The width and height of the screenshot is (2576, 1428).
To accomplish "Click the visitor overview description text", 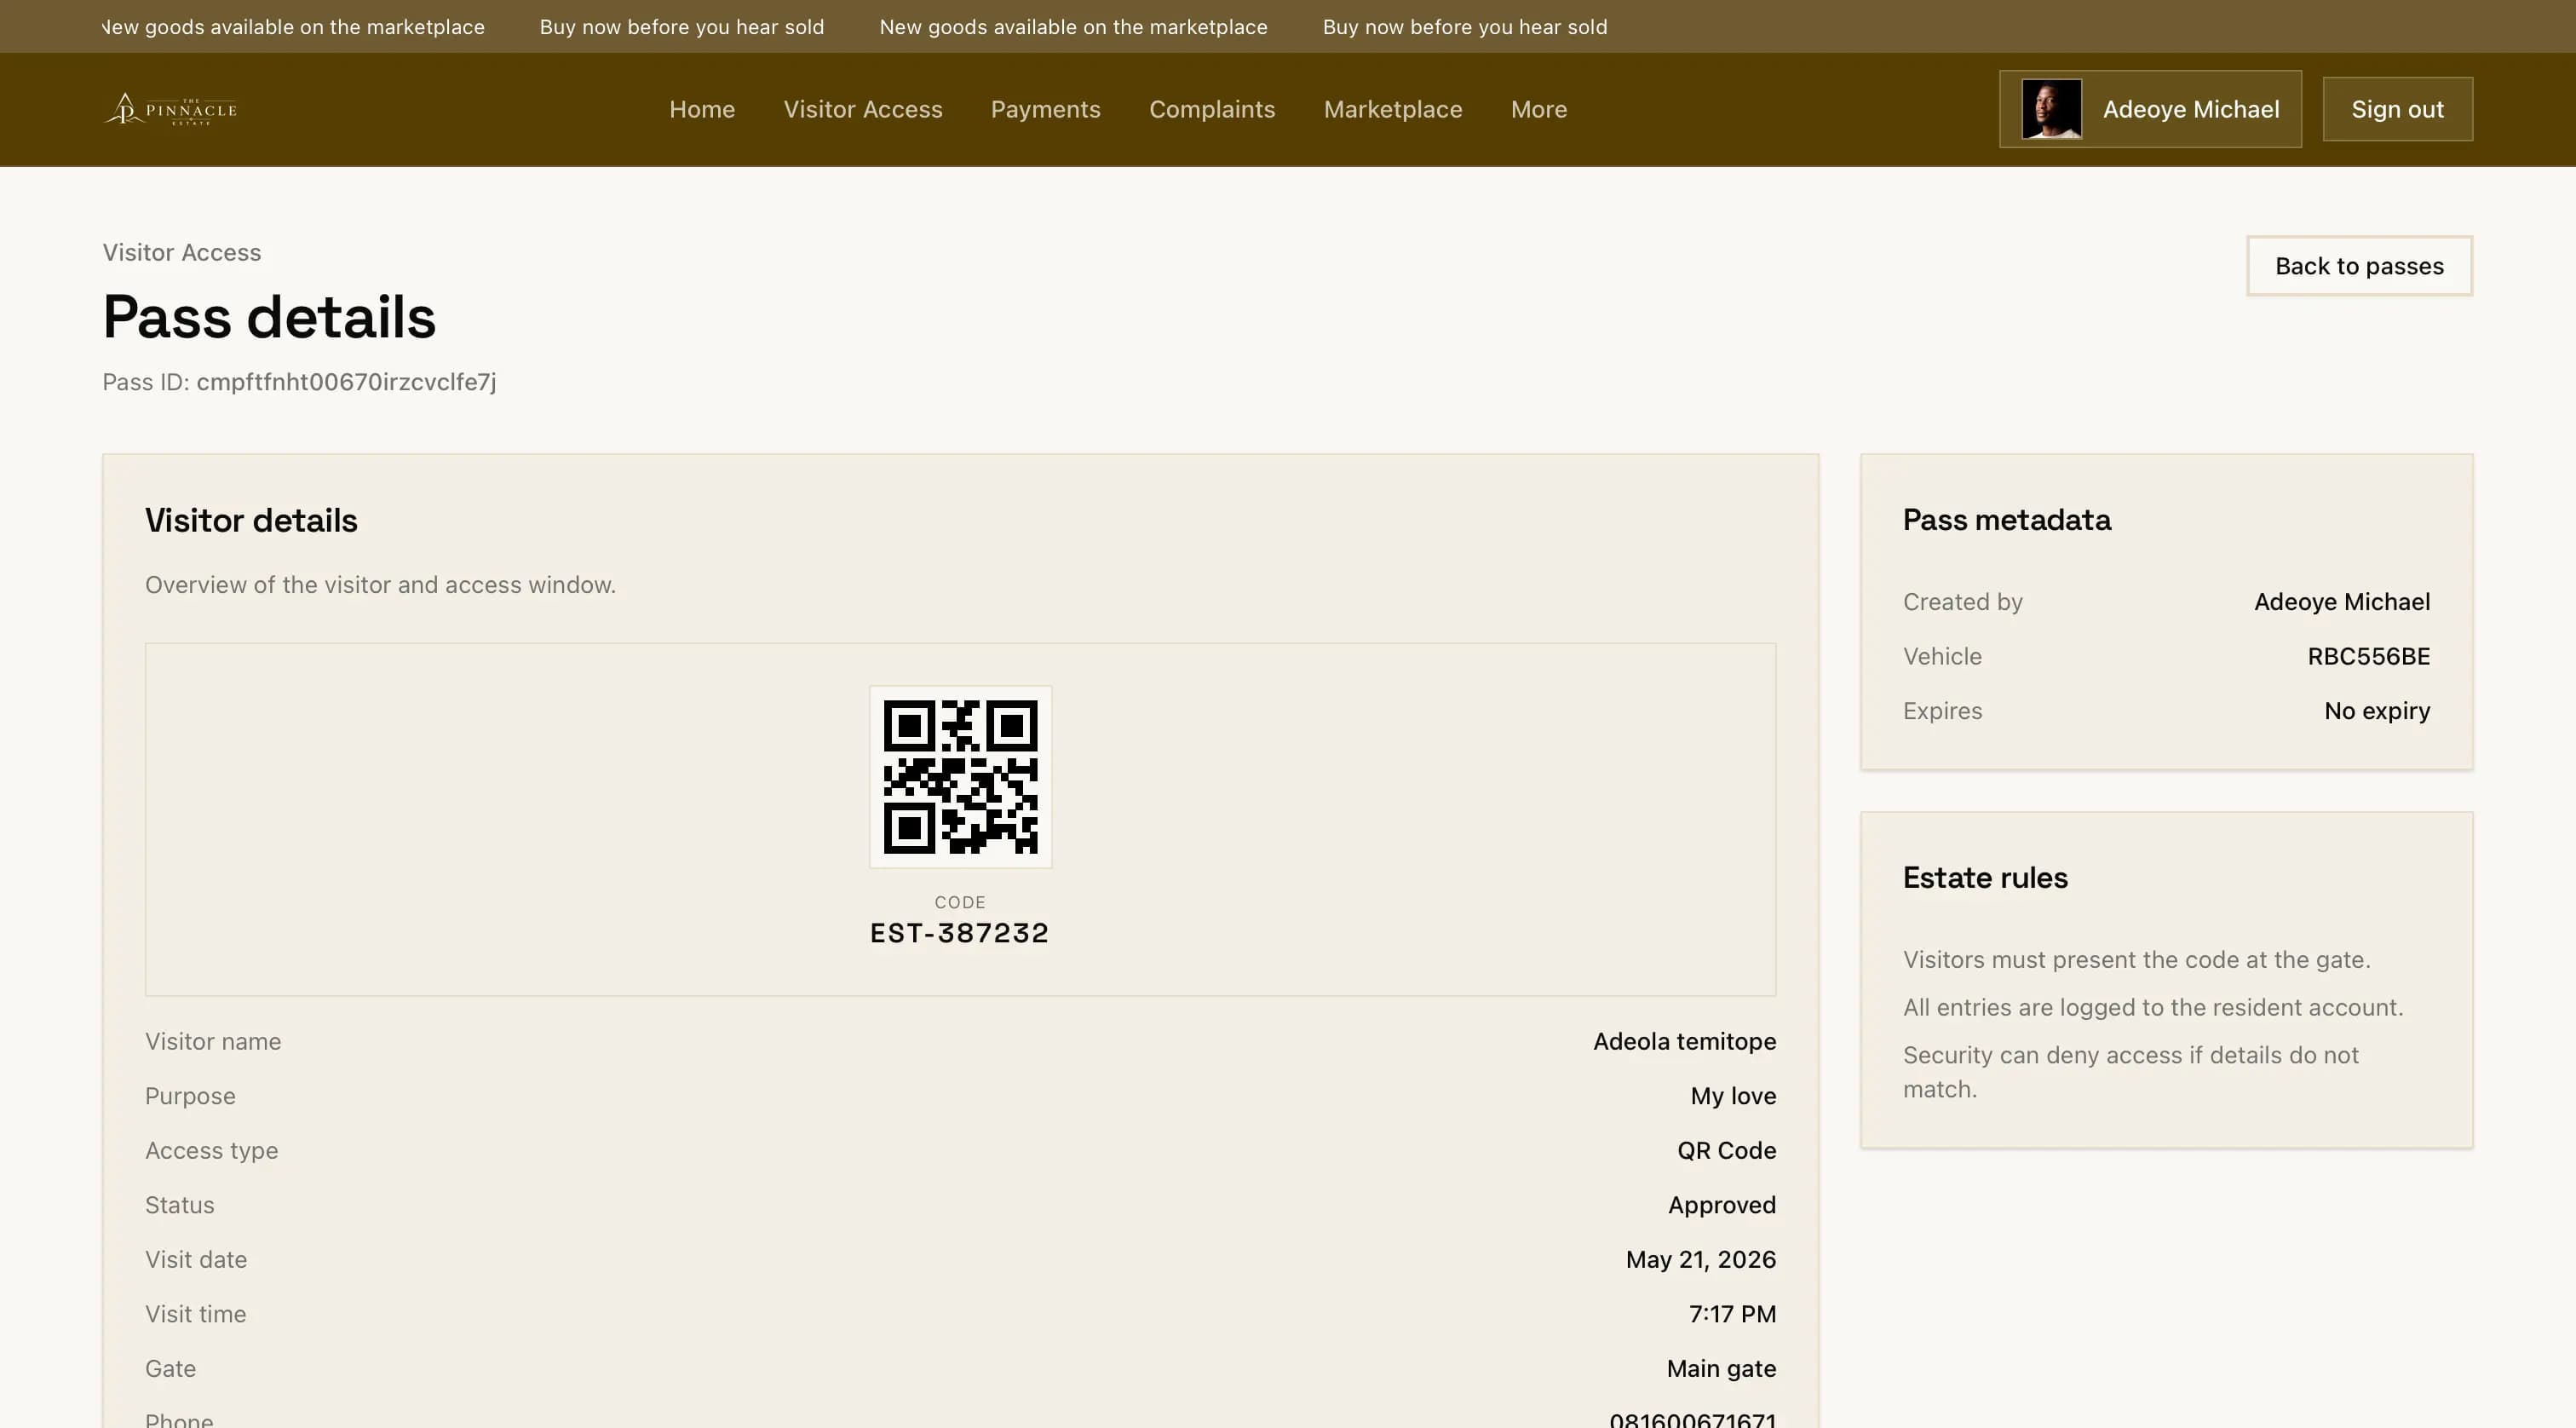I will [x=380, y=585].
